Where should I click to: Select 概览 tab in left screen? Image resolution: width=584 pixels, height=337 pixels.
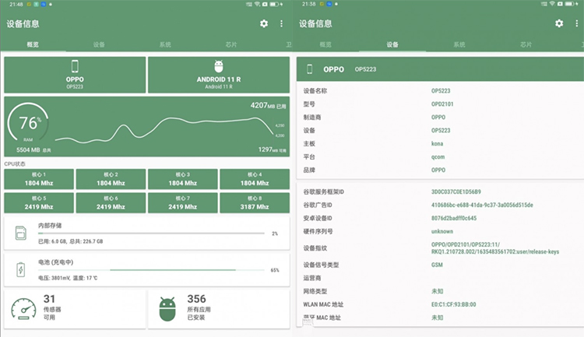click(33, 44)
